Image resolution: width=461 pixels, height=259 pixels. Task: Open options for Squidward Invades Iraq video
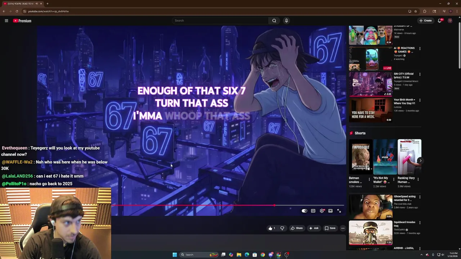[x=420, y=222]
